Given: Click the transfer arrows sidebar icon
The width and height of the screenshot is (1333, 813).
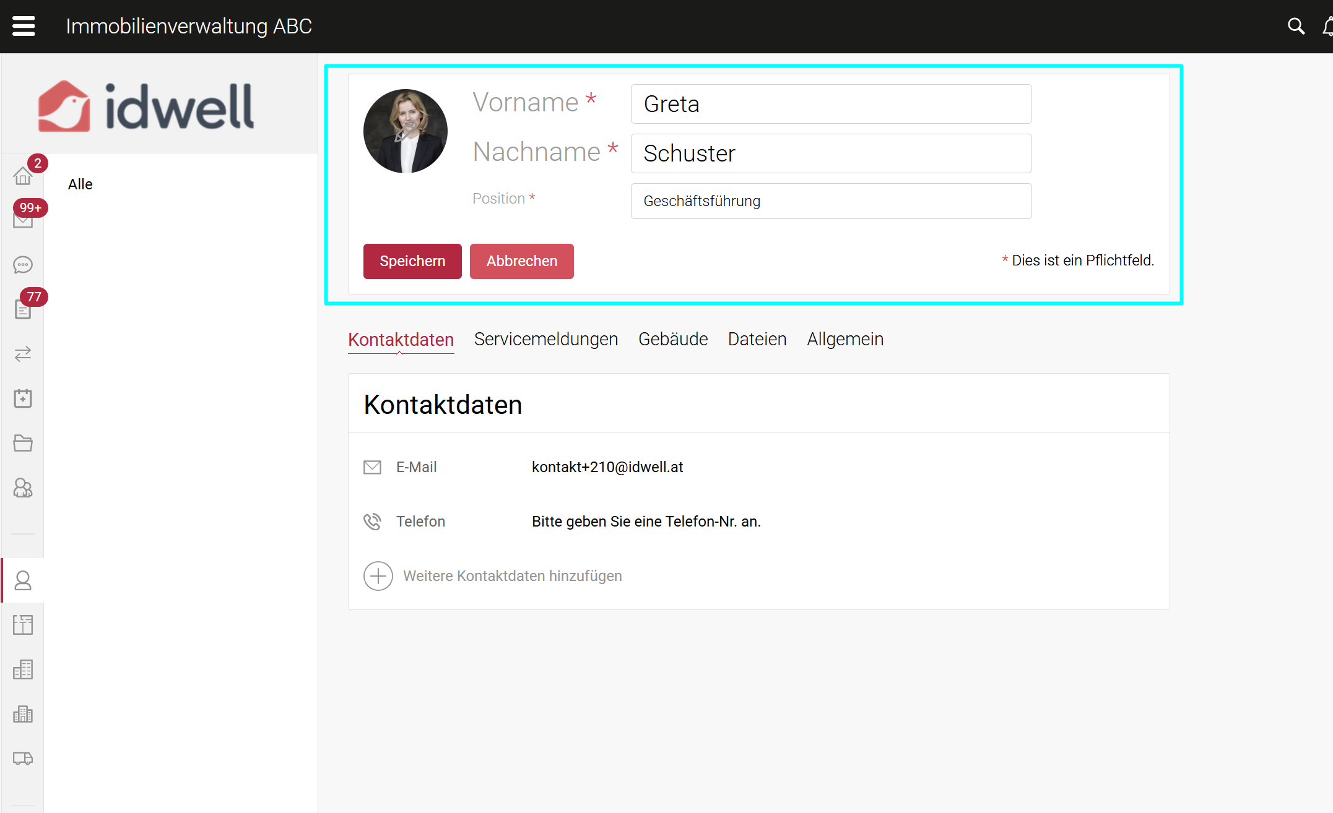Looking at the screenshot, I should click(x=23, y=353).
